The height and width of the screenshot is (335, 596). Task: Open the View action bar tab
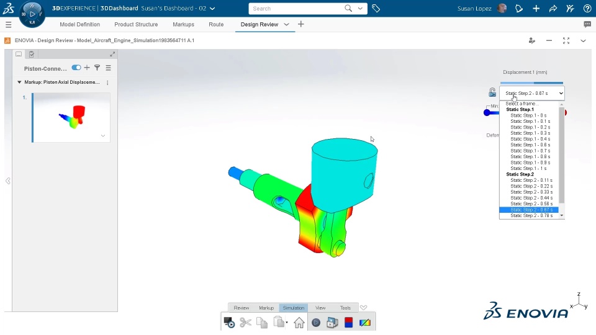tap(320, 308)
